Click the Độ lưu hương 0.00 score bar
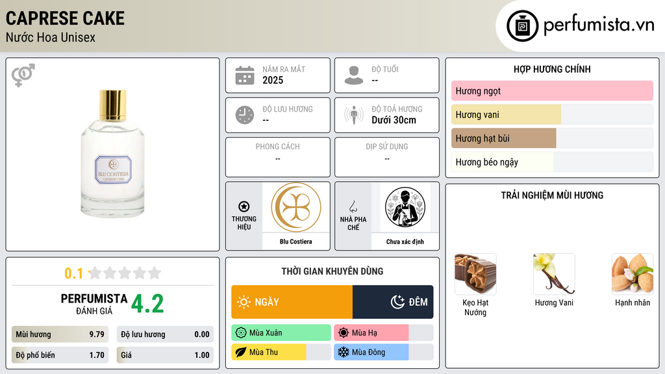Screen dimensions: 665x374 click(165, 334)
